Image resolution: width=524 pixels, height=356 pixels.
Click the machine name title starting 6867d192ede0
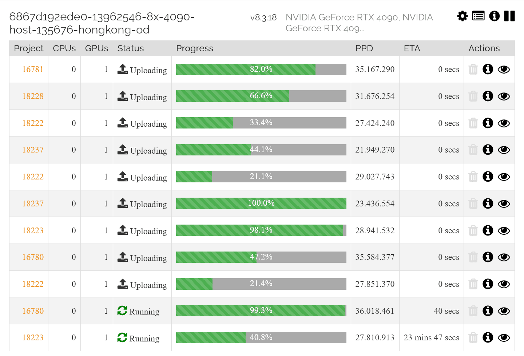pyautogui.click(x=102, y=23)
